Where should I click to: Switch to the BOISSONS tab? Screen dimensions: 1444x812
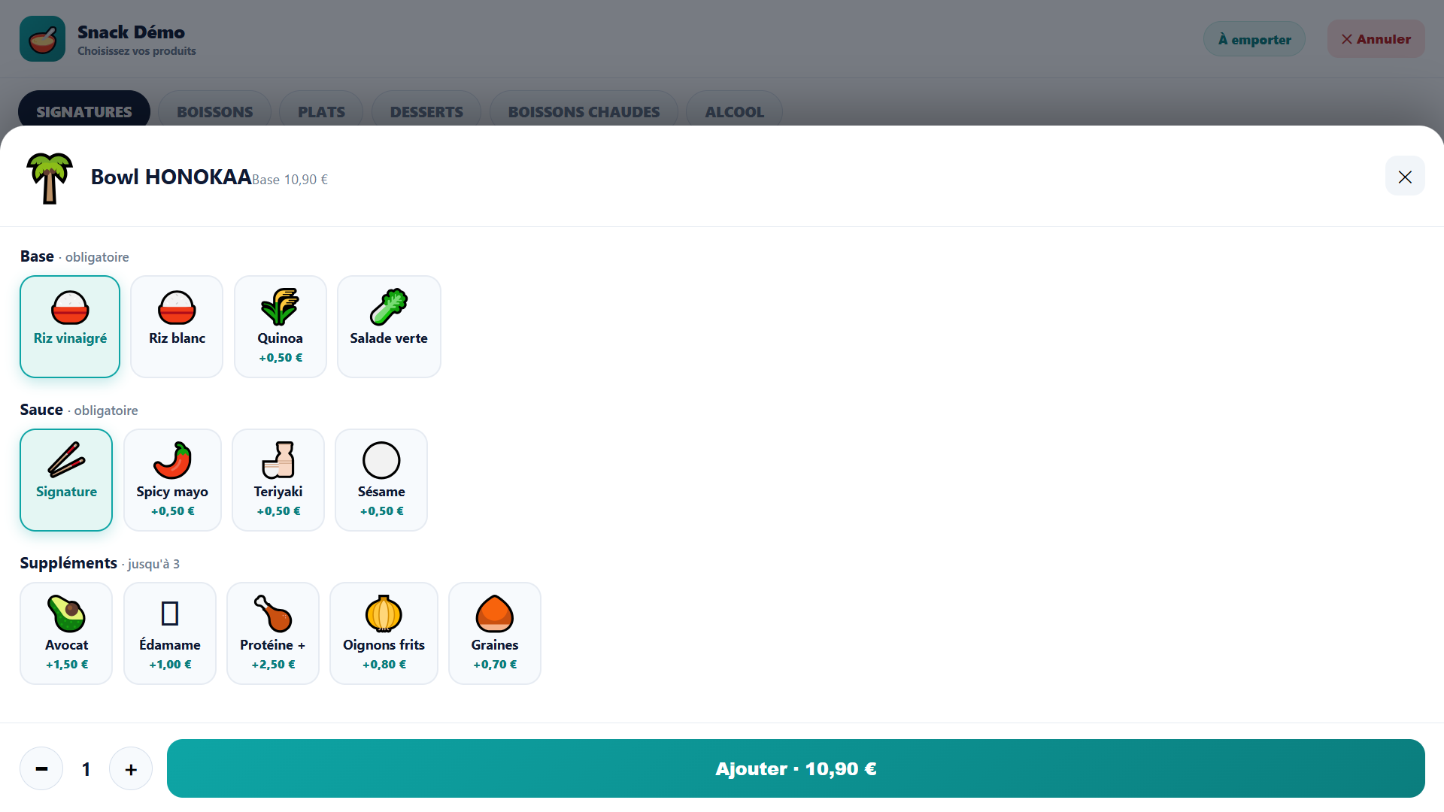(x=214, y=111)
